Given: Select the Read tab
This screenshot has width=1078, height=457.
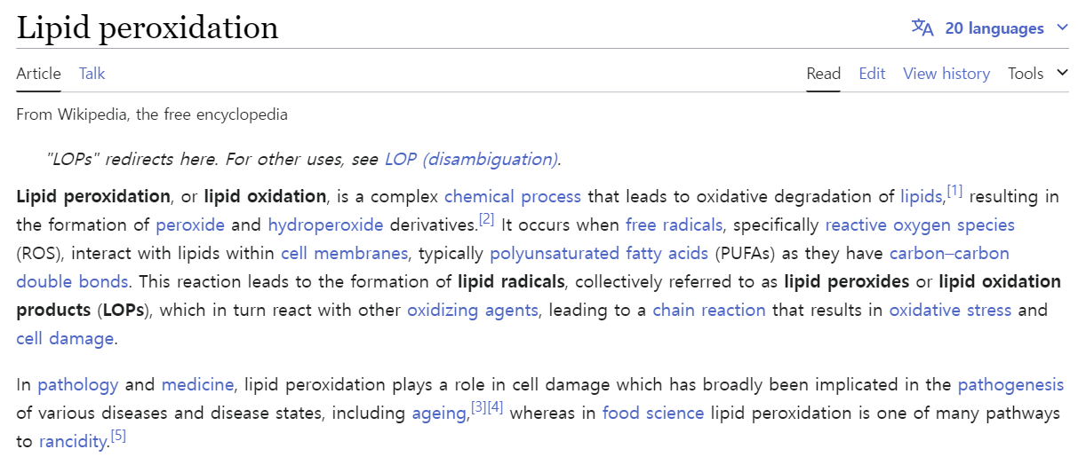Looking at the screenshot, I should 823,74.
